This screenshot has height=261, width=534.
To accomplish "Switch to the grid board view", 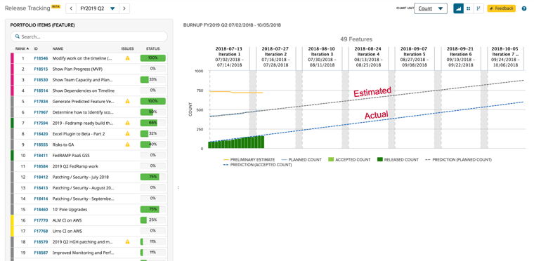I will point(469,8).
